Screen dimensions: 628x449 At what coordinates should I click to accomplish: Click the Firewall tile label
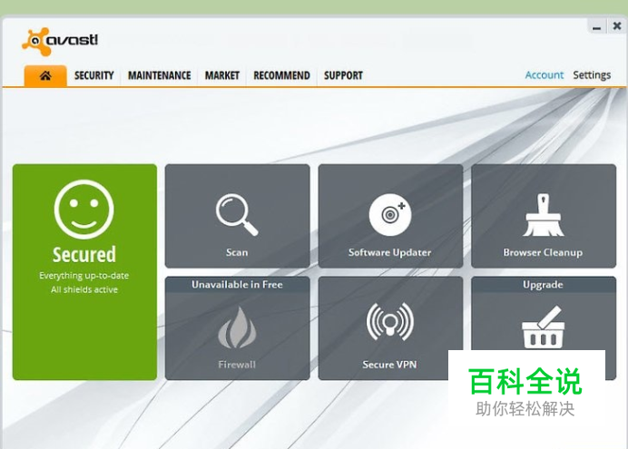tap(237, 365)
